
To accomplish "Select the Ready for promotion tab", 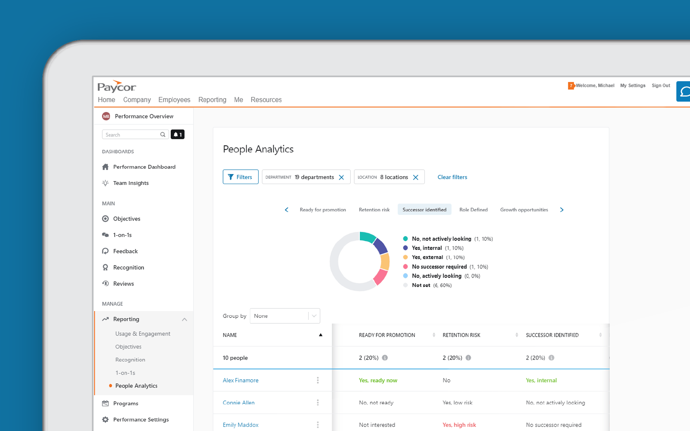I will (x=323, y=210).
